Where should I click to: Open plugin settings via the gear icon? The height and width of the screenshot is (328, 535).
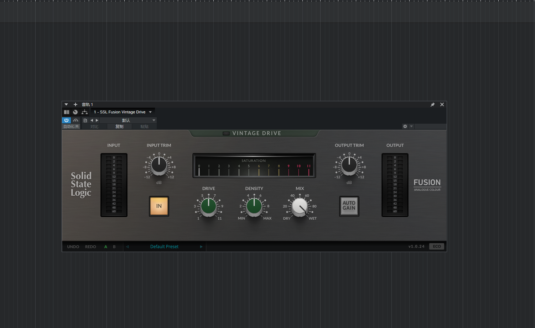coord(405,126)
